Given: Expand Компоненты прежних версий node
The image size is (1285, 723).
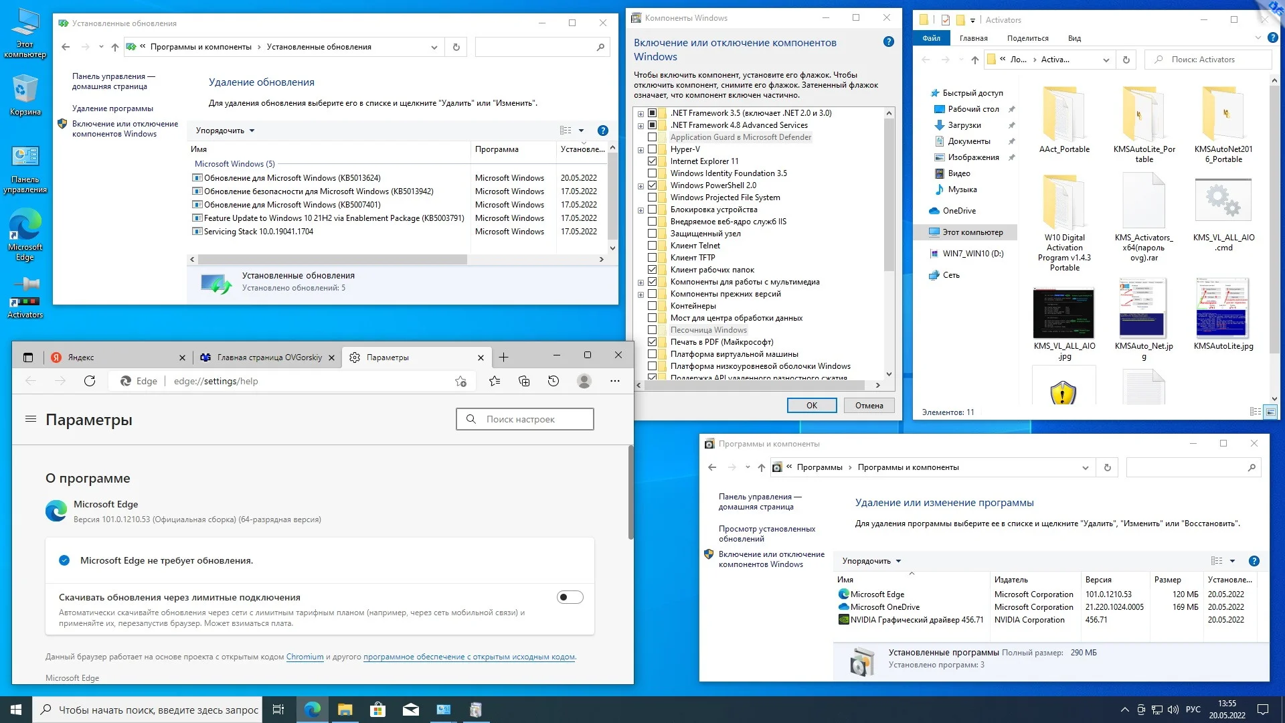Looking at the screenshot, I should 640,294.
